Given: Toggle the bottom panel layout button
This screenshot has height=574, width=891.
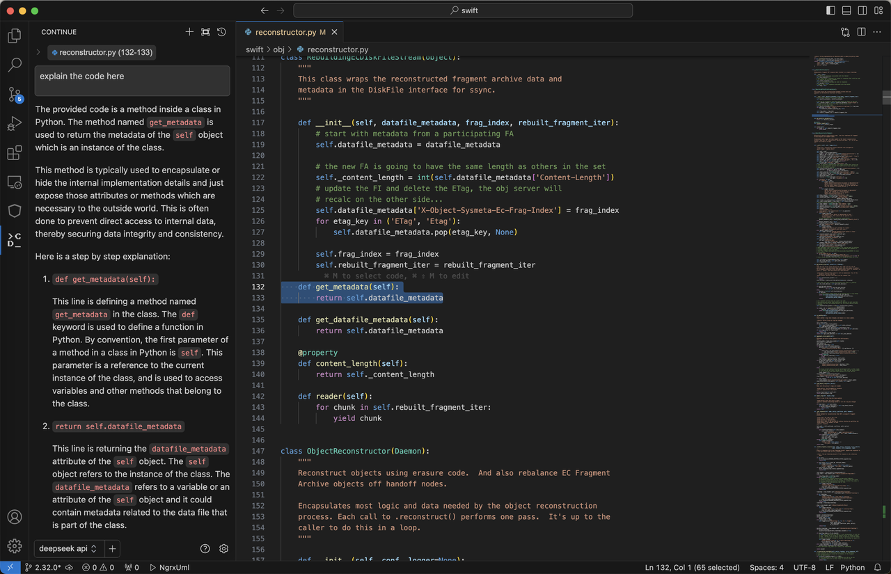Looking at the screenshot, I should [x=847, y=10].
